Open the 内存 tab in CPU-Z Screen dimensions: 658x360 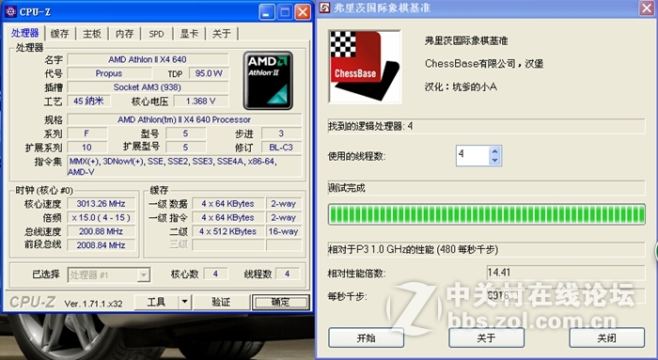tap(125, 34)
